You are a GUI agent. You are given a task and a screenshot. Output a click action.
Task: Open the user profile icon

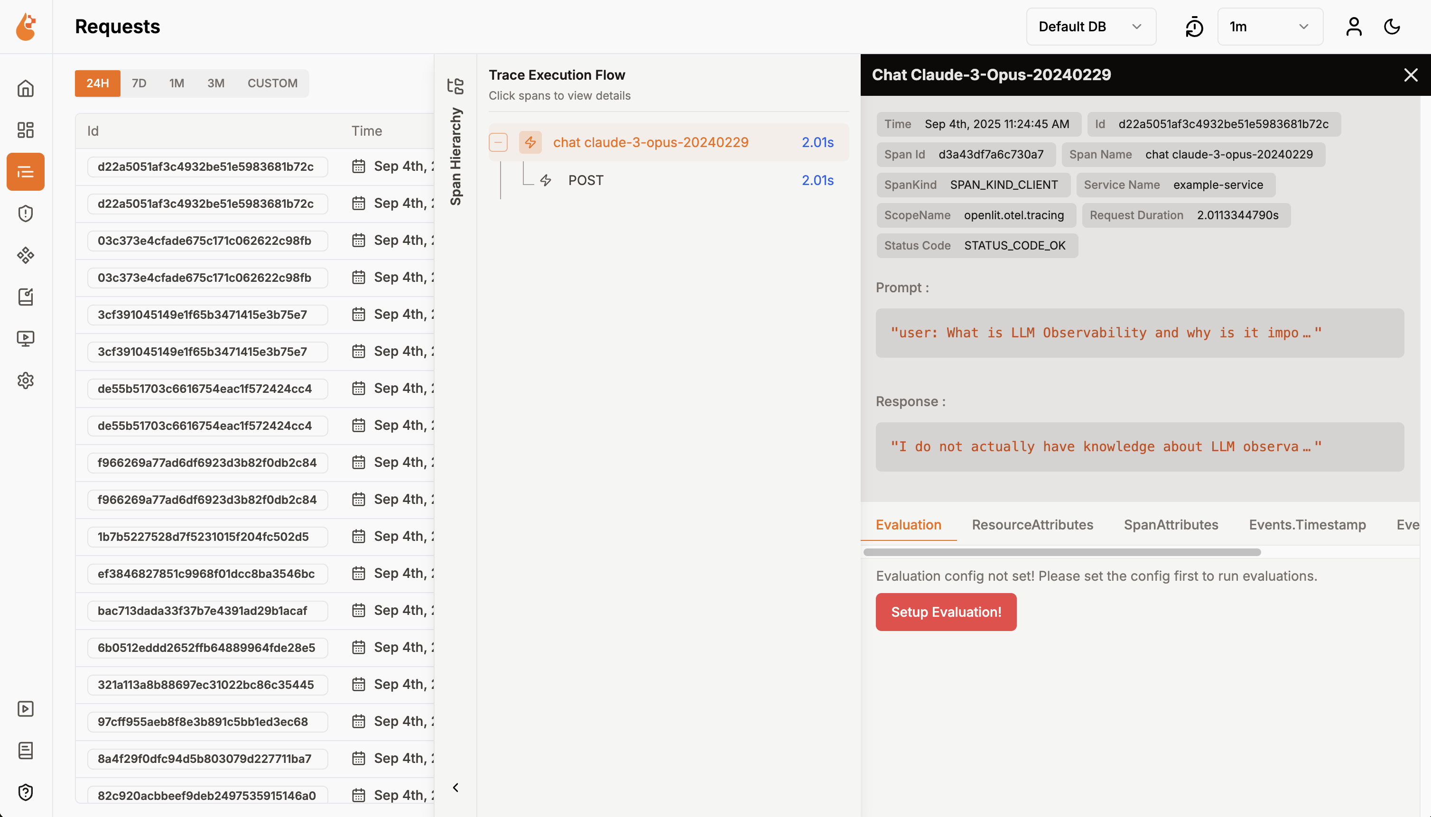pyautogui.click(x=1354, y=27)
